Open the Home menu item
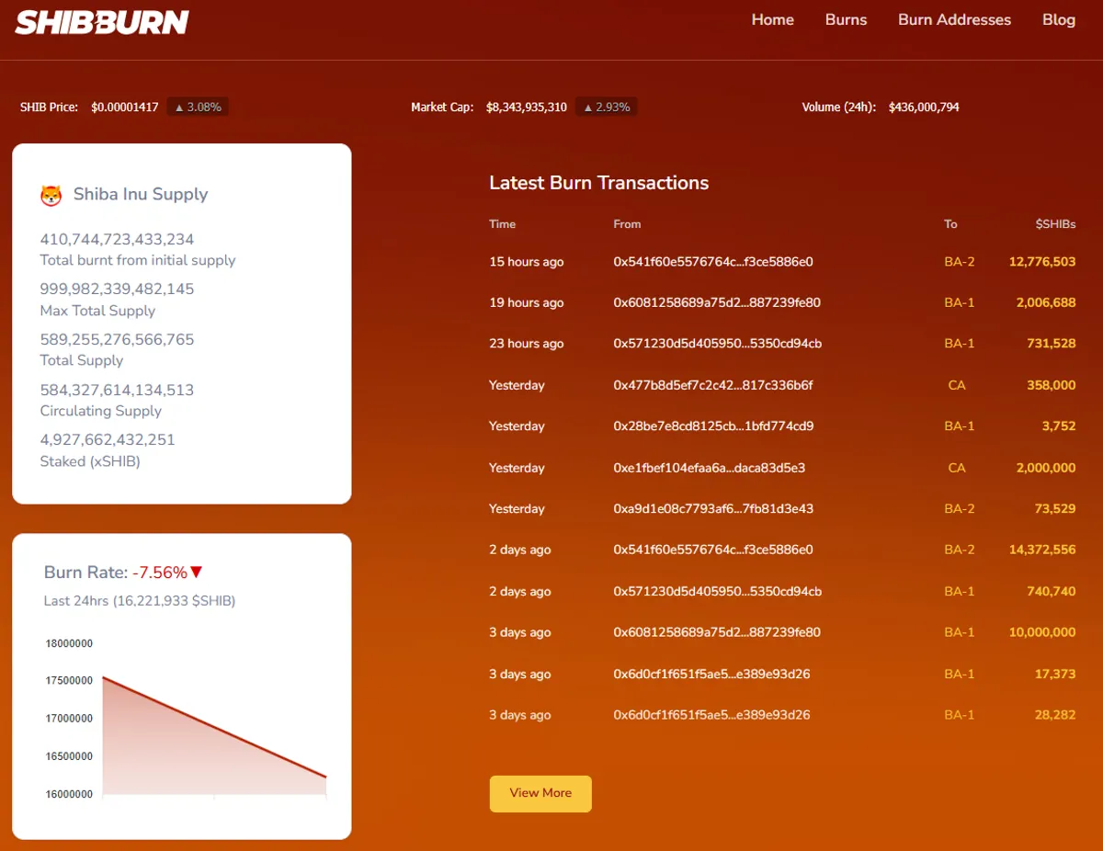The width and height of the screenshot is (1103, 851). 772,19
